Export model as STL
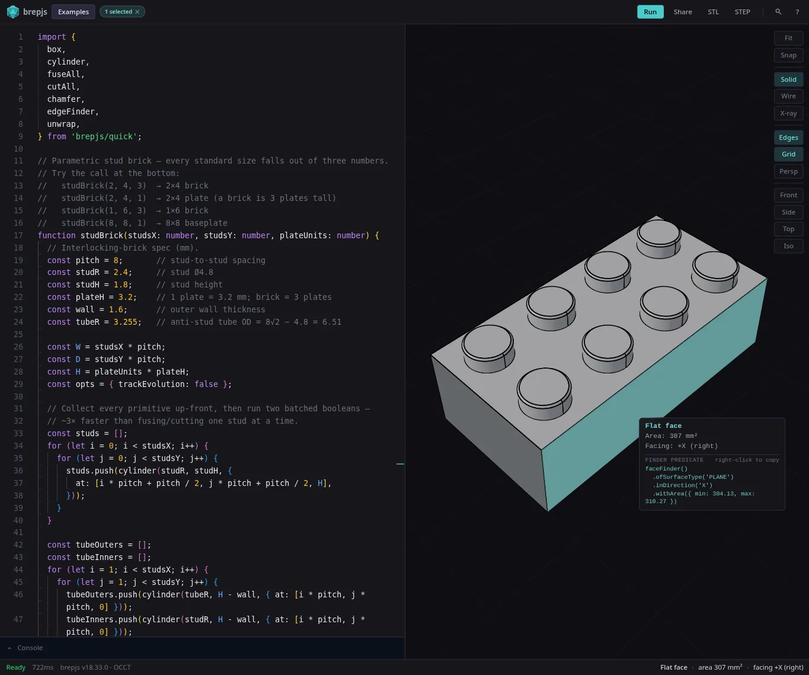Image resolution: width=809 pixels, height=675 pixels. pyautogui.click(x=713, y=12)
